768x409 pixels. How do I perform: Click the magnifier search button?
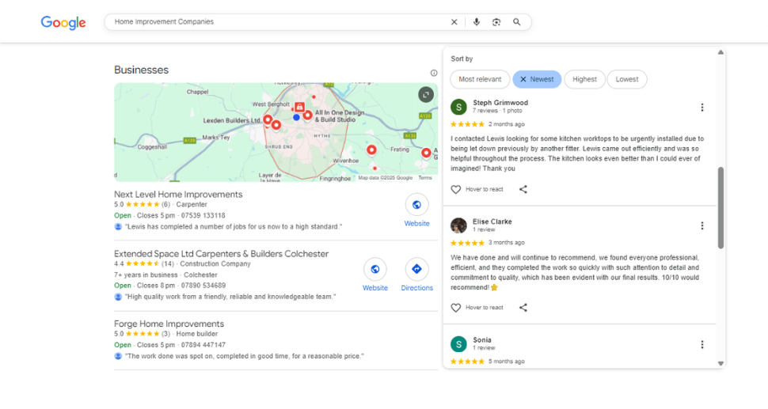pyautogui.click(x=517, y=22)
